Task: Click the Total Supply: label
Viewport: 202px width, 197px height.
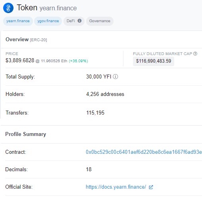Action: tap(20, 77)
